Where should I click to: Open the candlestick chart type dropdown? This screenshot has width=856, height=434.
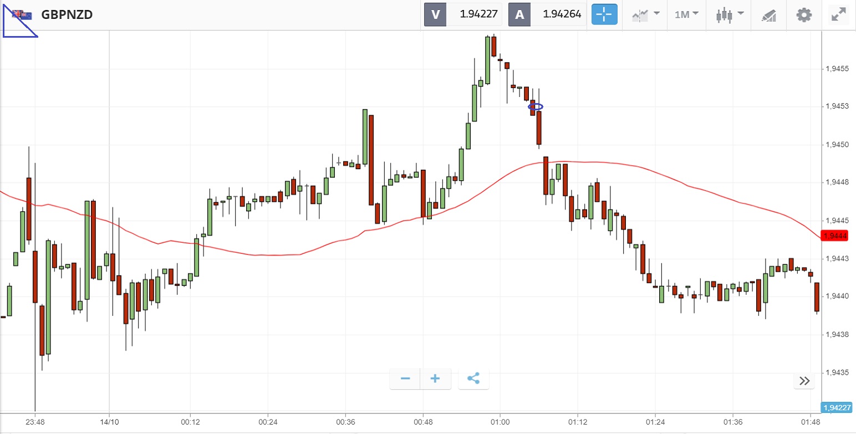(x=729, y=15)
